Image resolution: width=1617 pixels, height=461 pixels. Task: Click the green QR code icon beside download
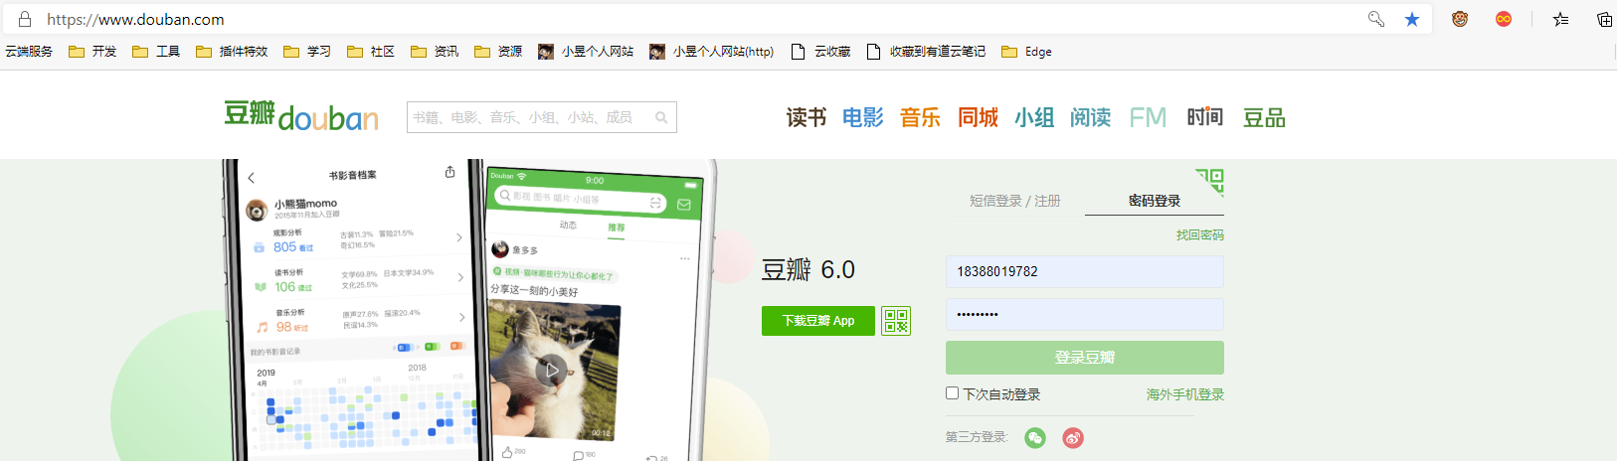tap(896, 321)
